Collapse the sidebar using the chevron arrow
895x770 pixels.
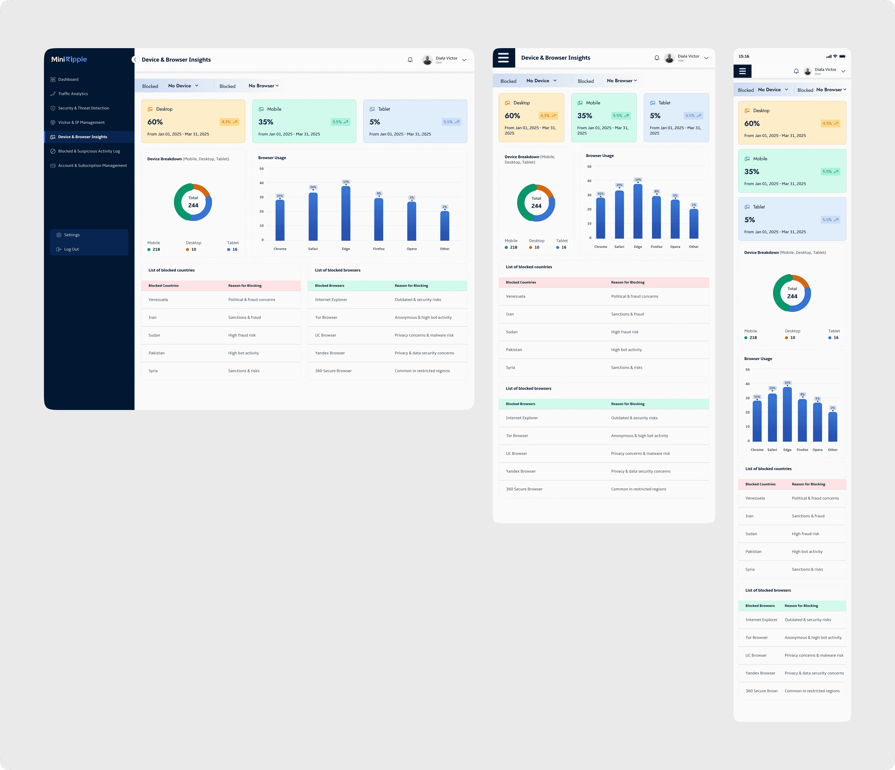(135, 60)
